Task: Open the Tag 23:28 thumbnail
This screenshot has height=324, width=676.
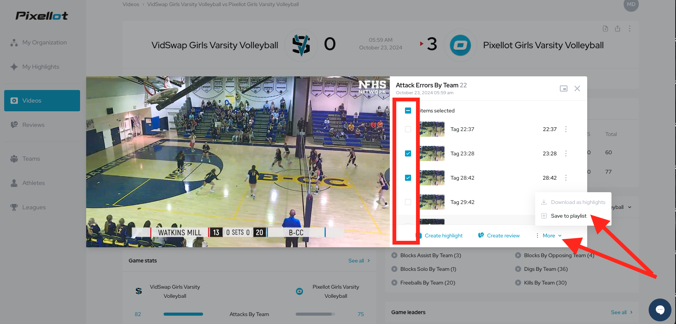Action: (x=432, y=153)
